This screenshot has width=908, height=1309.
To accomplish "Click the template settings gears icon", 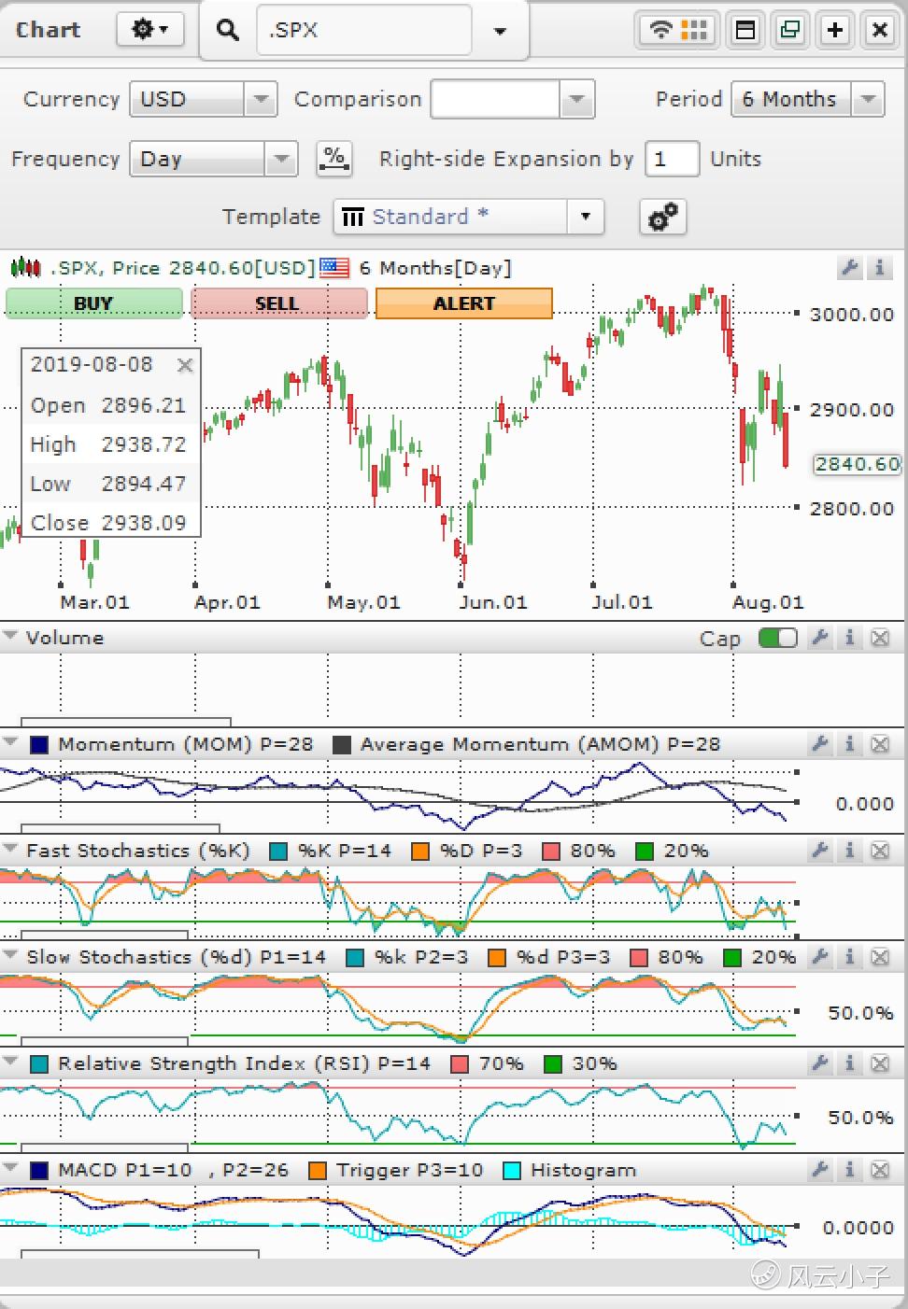I will pos(663,217).
